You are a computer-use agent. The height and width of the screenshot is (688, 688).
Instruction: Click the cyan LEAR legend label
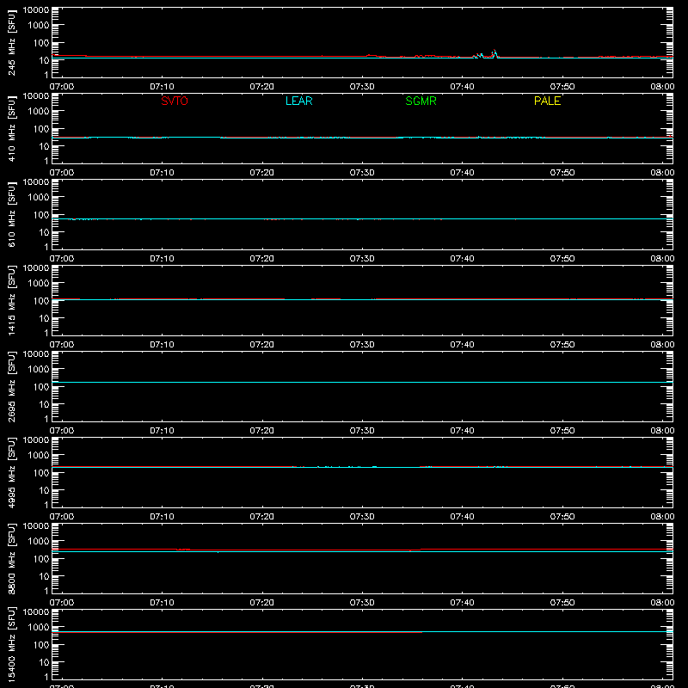[x=298, y=101]
